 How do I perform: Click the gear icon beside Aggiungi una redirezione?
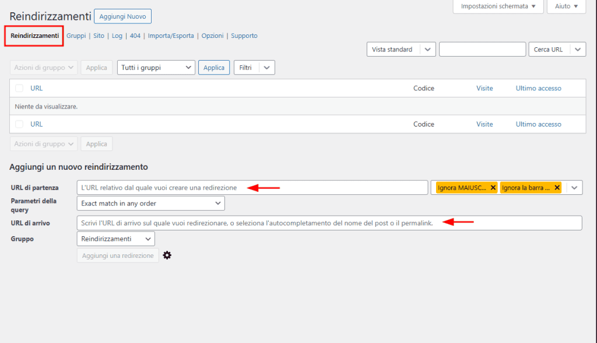pos(167,256)
